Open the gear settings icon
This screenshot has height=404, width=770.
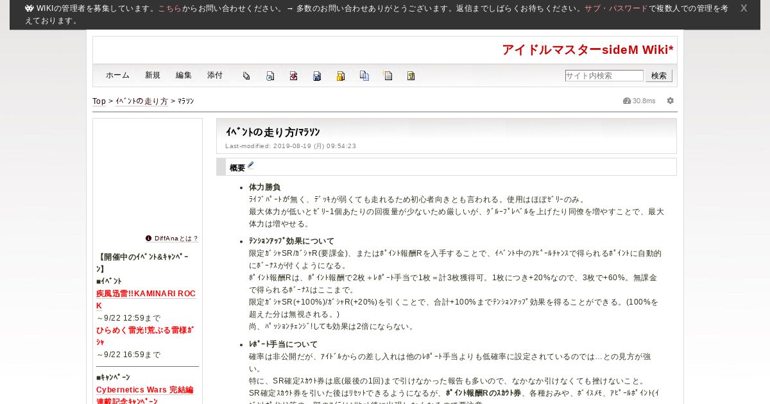[671, 101]
